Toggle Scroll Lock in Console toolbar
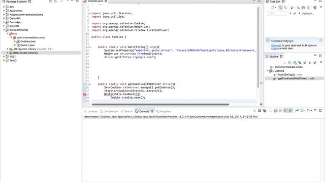 (x=275, y=111)
